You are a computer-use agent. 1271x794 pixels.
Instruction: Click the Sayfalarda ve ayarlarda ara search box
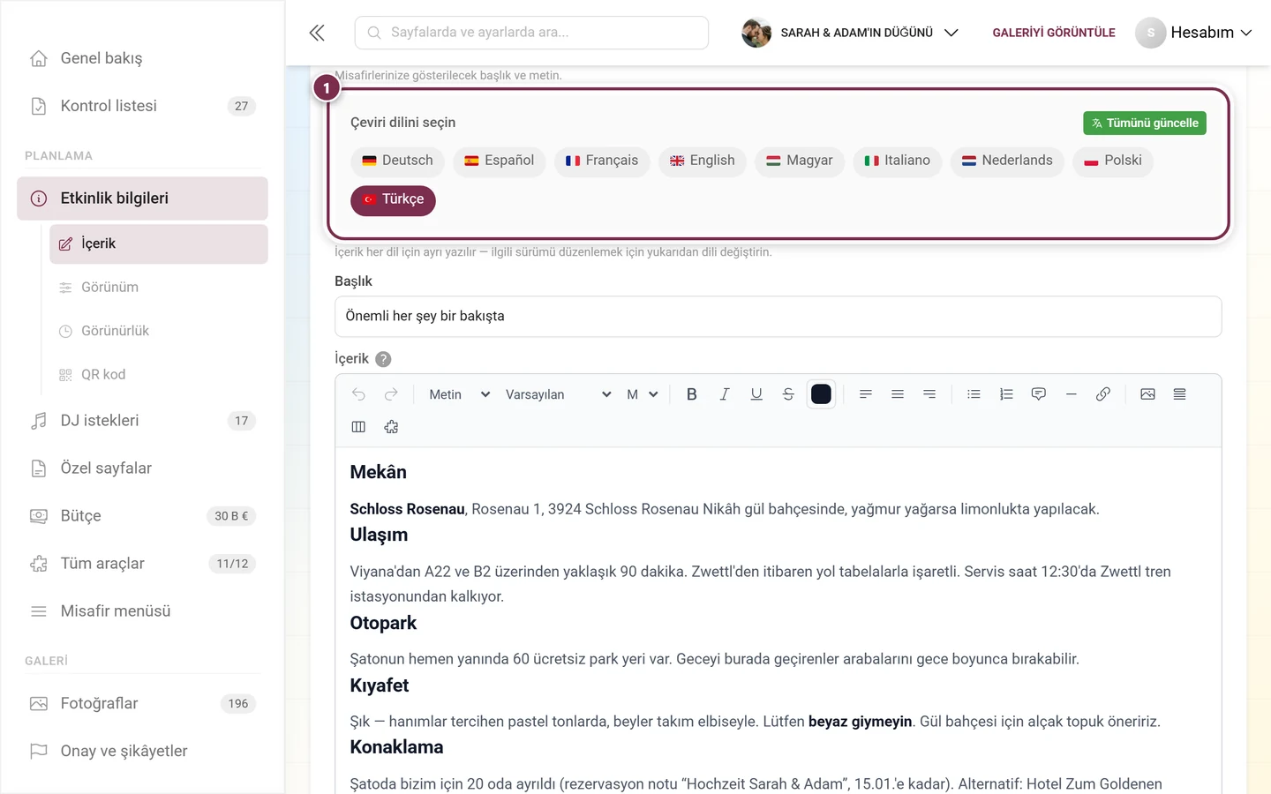tap(531, 33)
